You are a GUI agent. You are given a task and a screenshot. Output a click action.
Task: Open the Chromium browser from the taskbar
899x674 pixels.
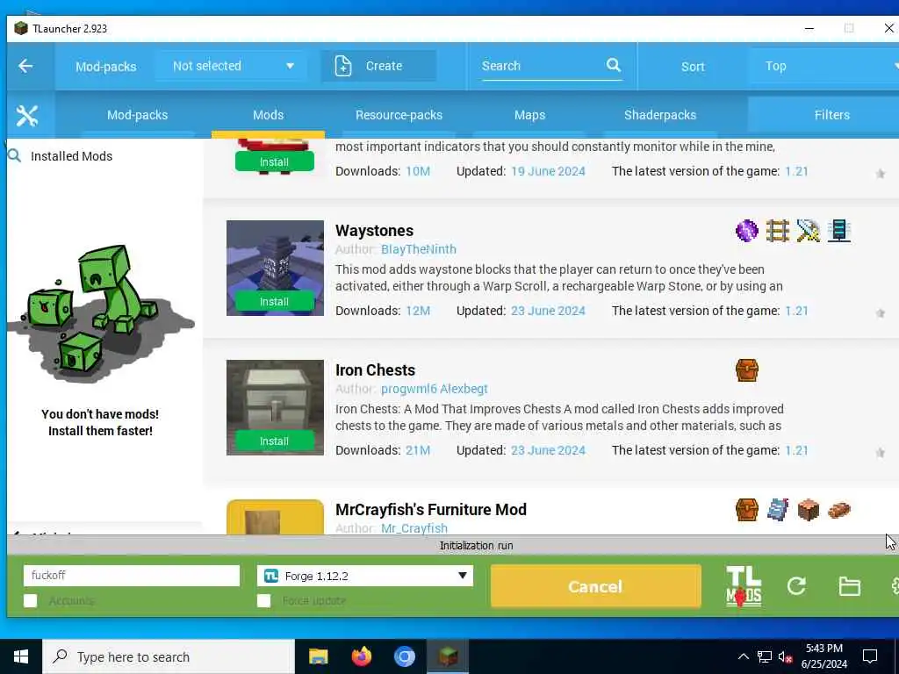(404, 656)
